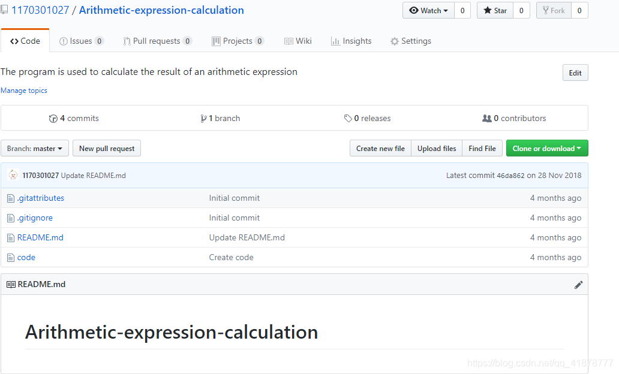The height and width of the screenshot is (374, 619).
Task: Click the people icon beside 0 contributors
Action: 487,118
